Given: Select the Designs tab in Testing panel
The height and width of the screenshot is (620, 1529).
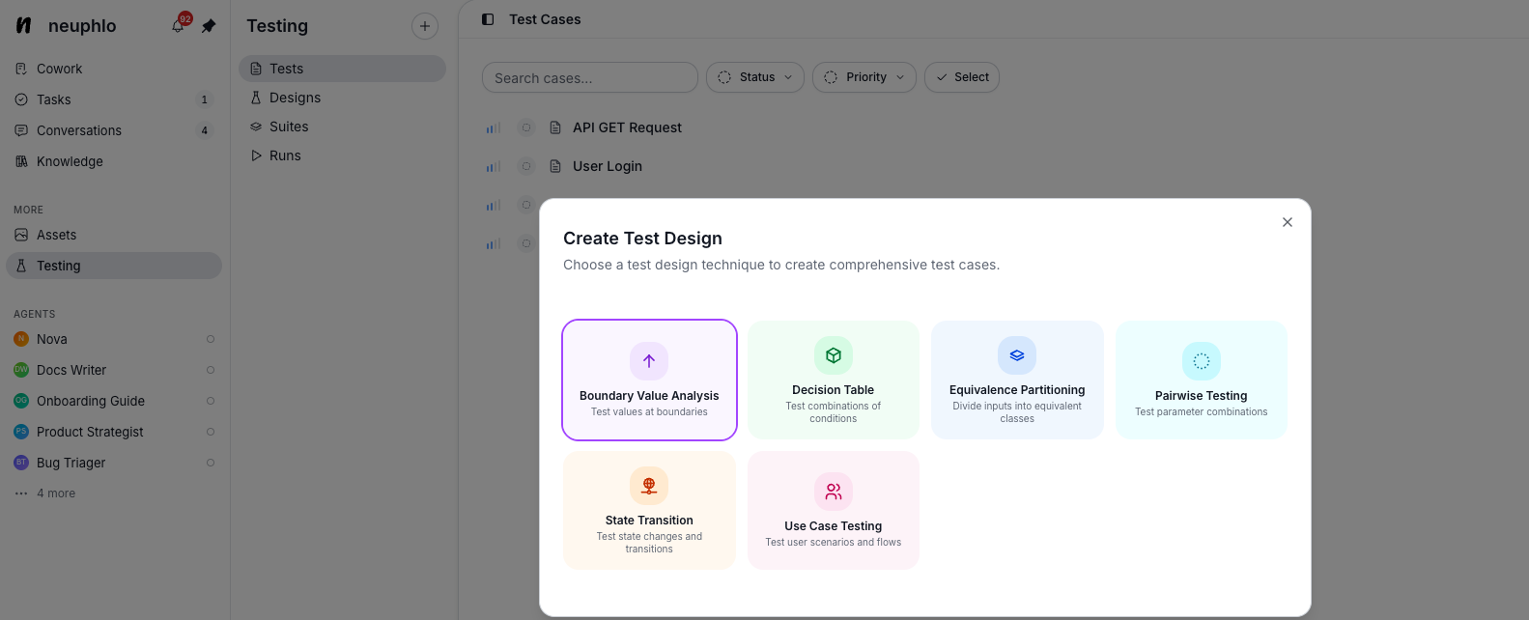Looking at the screenshot, I should pos(342,98).
